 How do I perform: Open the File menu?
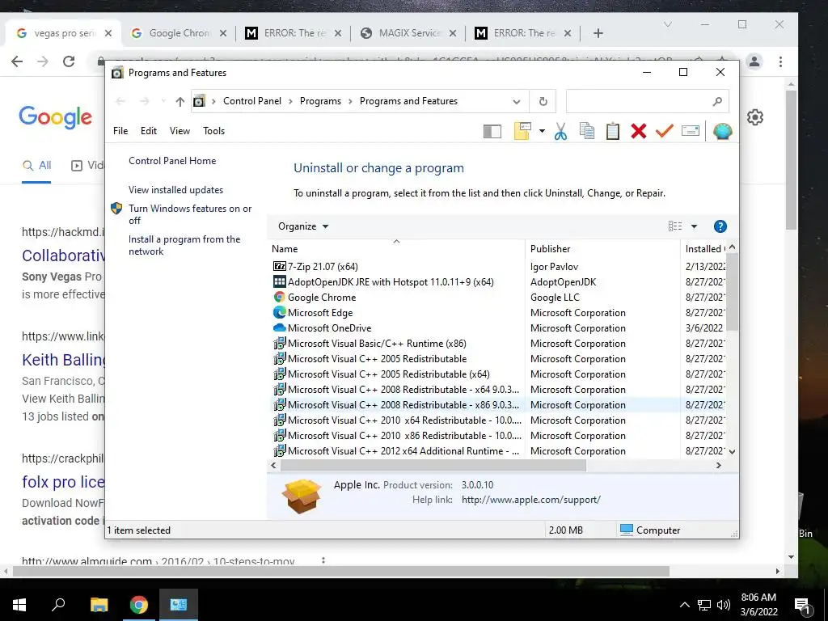point(120,131)
